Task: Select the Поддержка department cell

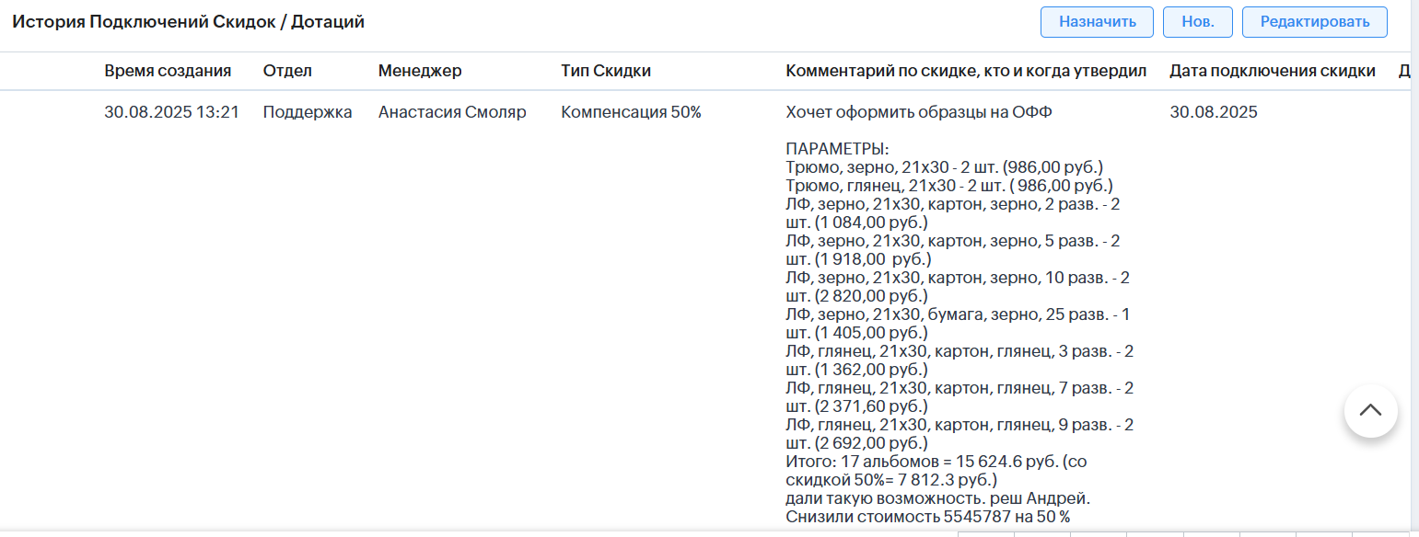Action: (308, 112)
